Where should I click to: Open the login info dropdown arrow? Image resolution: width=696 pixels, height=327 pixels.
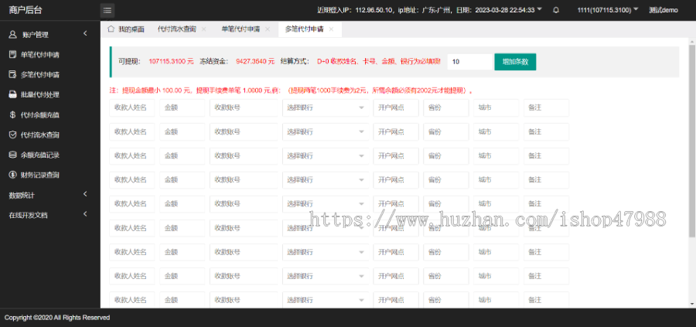click(x=539, y=9)
